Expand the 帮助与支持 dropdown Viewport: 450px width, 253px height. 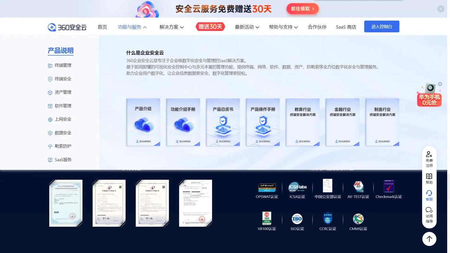[x=283, y=27]
